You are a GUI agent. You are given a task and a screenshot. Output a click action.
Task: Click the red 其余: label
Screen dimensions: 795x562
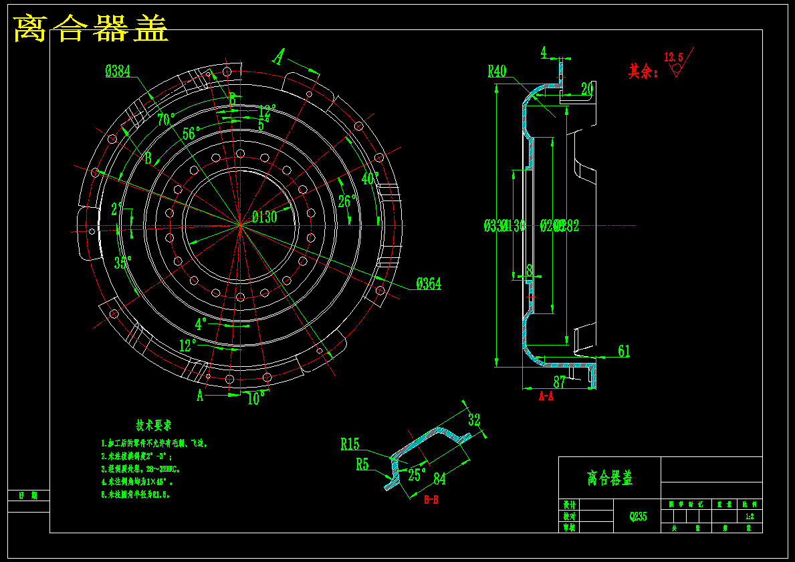[x=644, y=71]
